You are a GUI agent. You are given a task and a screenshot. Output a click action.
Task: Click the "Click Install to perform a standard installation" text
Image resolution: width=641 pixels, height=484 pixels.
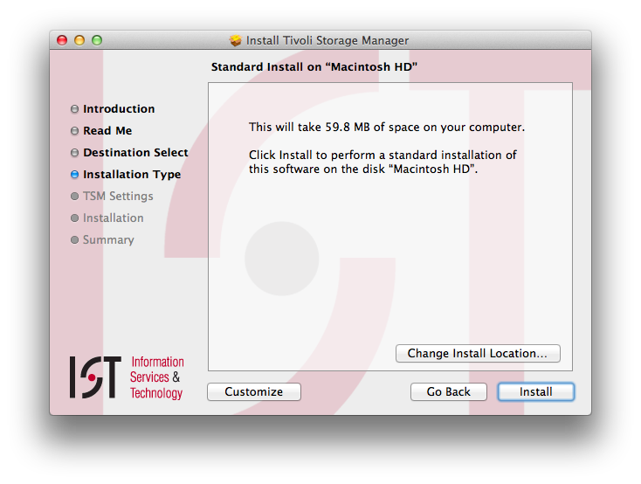(383, 162)
